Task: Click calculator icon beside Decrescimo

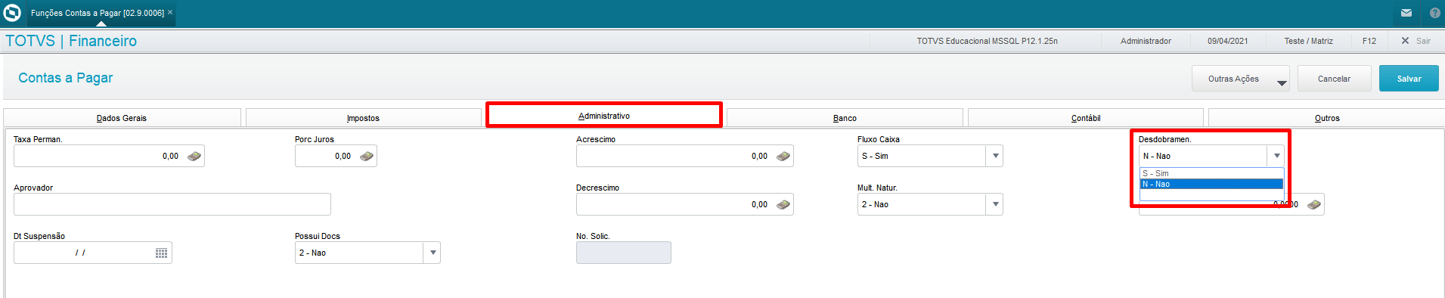Action: (783, 204)
